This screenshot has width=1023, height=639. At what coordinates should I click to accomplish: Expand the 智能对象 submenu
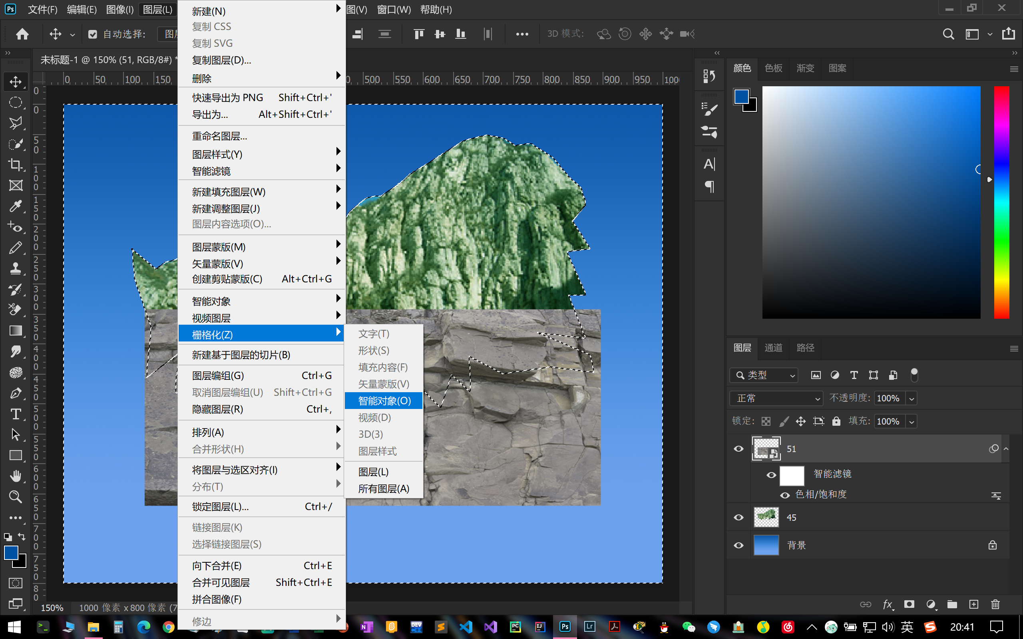tap(261, 301)
